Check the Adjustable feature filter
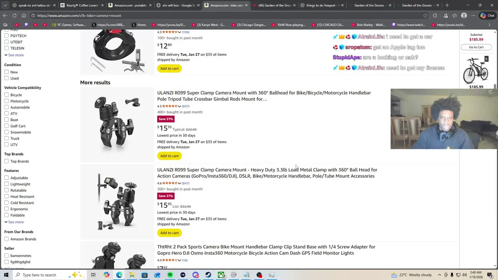The width and height of the screenshot is (498, 280). [x=7, y=178]
